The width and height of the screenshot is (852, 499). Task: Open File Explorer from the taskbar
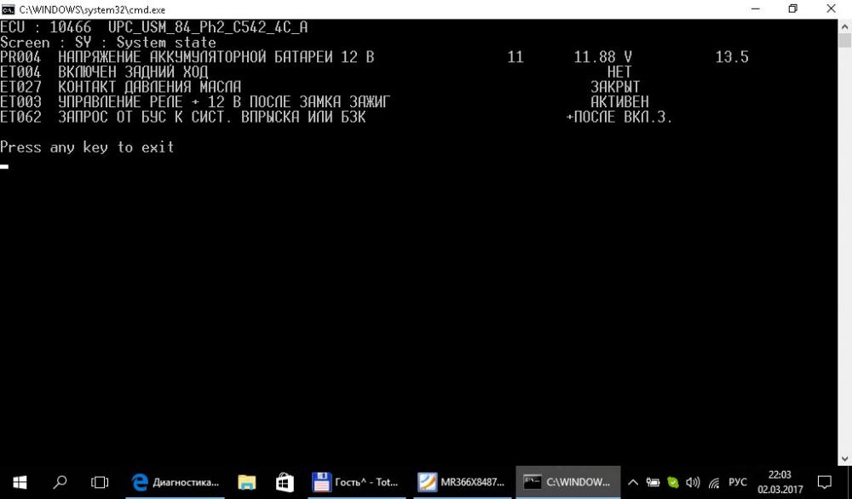[x=247, y=482]
